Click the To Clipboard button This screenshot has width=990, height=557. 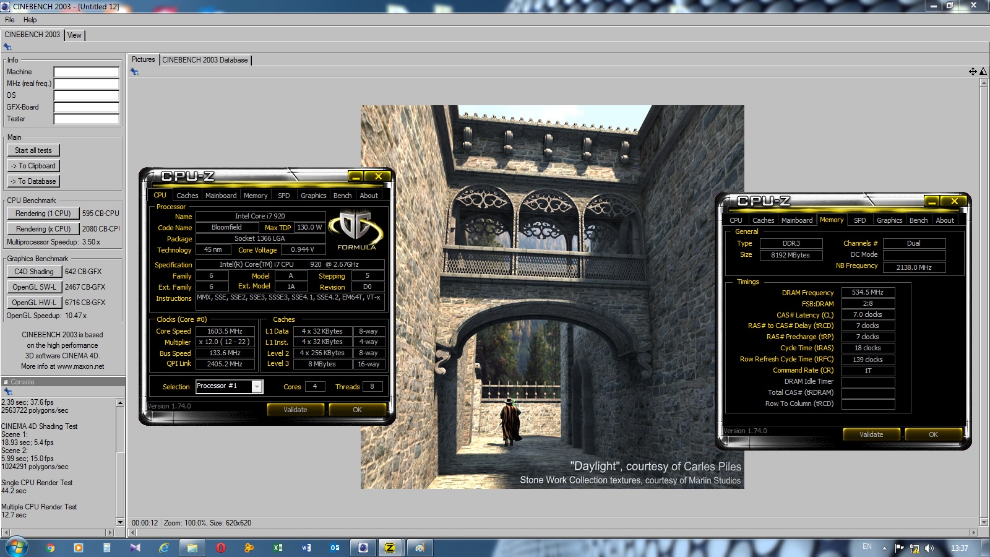click(33, 166)
